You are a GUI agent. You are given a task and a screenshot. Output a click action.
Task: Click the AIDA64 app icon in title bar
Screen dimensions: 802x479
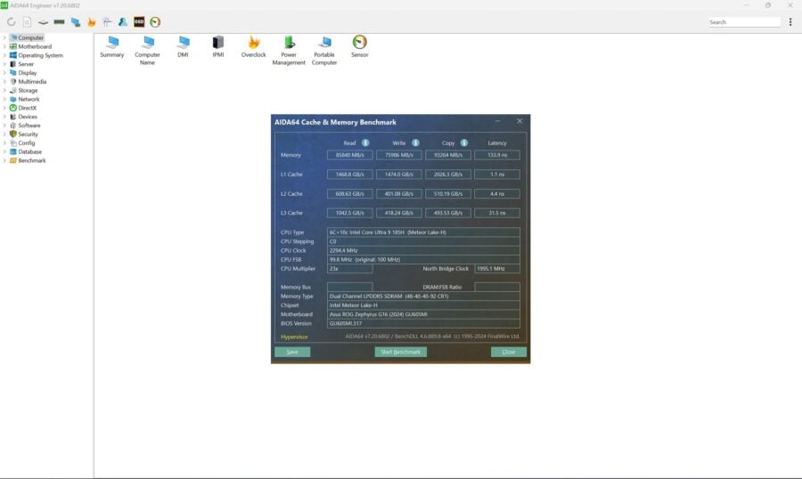[4, 5]
